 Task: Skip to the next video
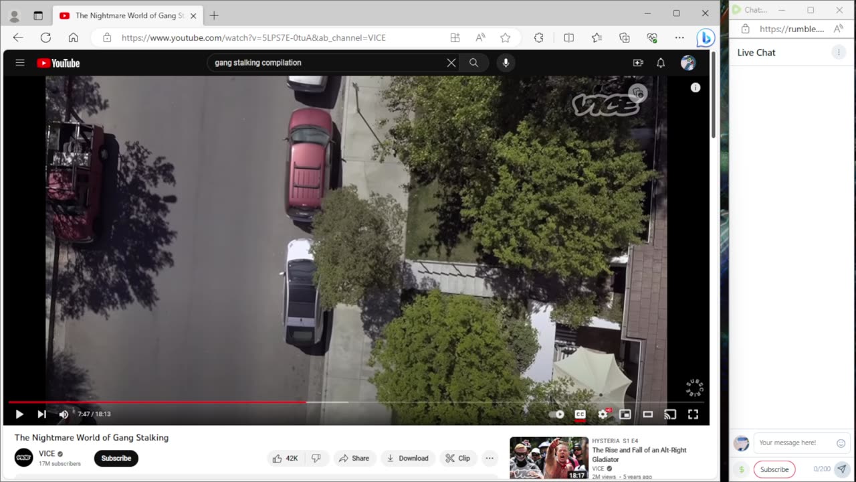(41, 414)
